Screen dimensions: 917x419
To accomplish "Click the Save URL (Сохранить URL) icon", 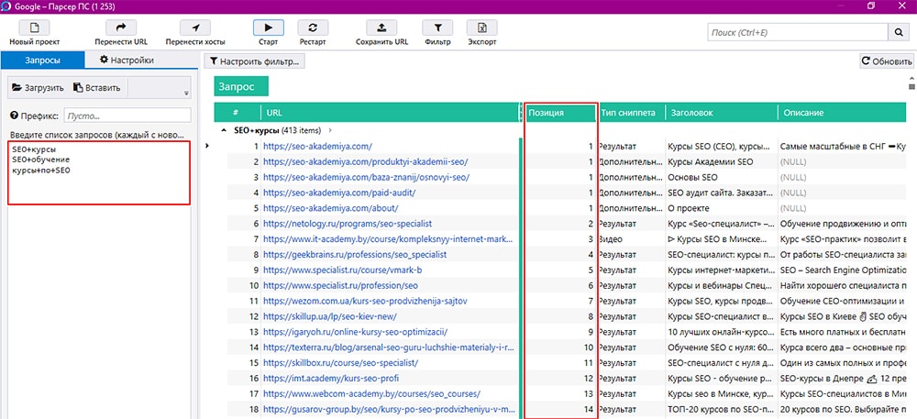I will point(381,28).
